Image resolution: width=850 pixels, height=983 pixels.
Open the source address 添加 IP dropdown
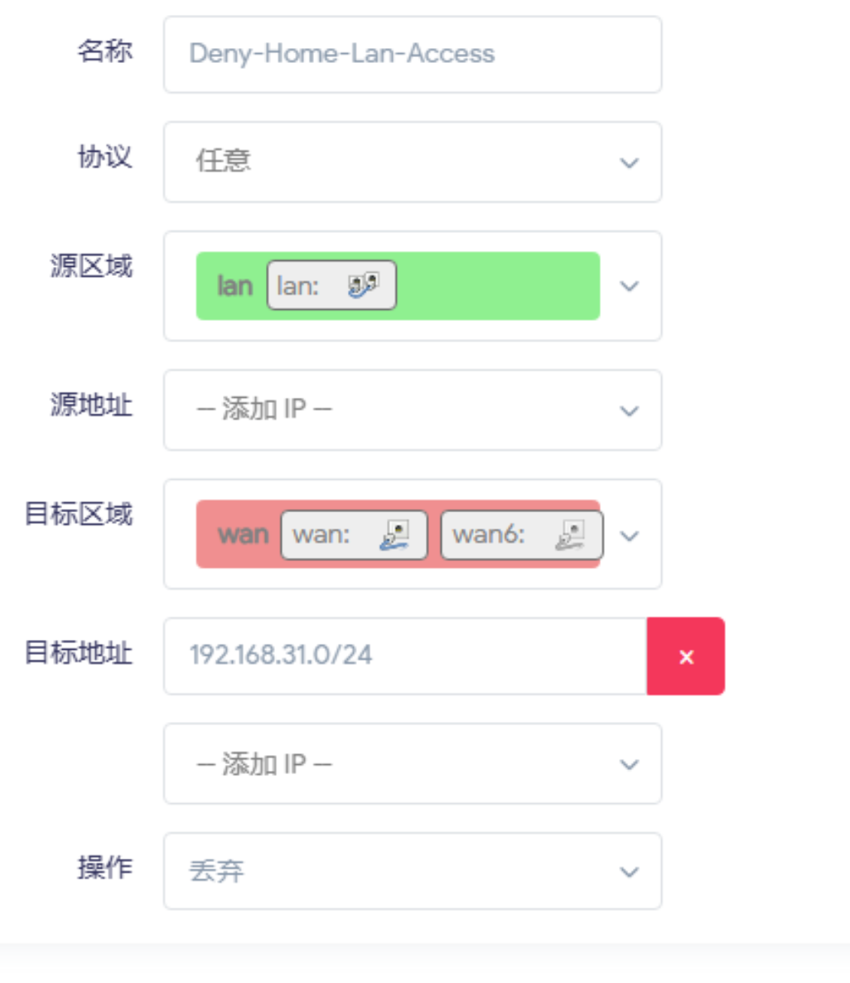pyautogui.click(x=413, y=410)
